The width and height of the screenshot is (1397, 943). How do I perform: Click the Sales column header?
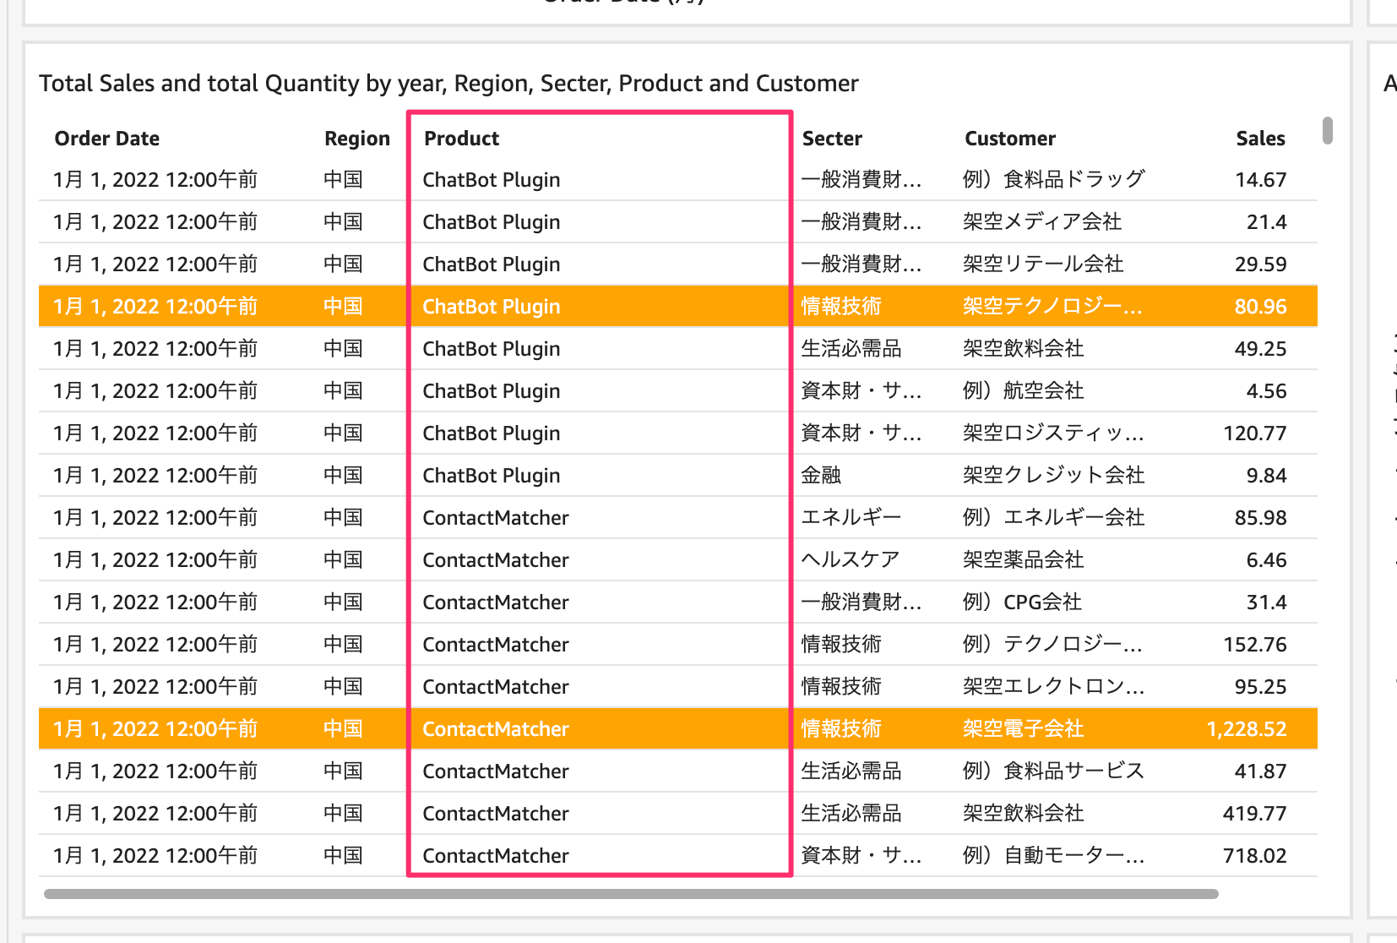click(x=1260, y=138)
